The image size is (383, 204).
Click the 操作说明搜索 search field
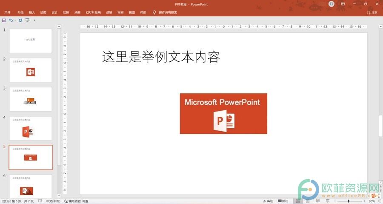(168, 12)
